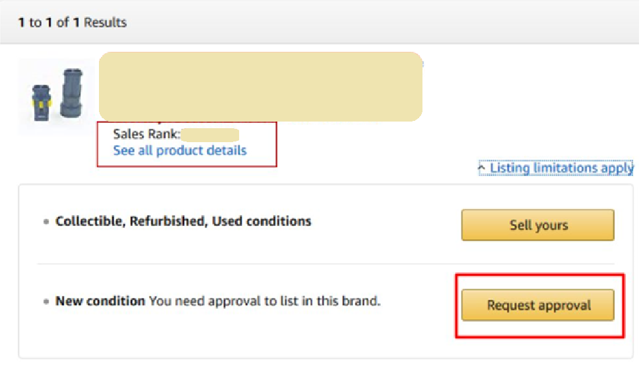Click the hidden Sales Rank value
The image size is (643, 366).
[210, 134]
